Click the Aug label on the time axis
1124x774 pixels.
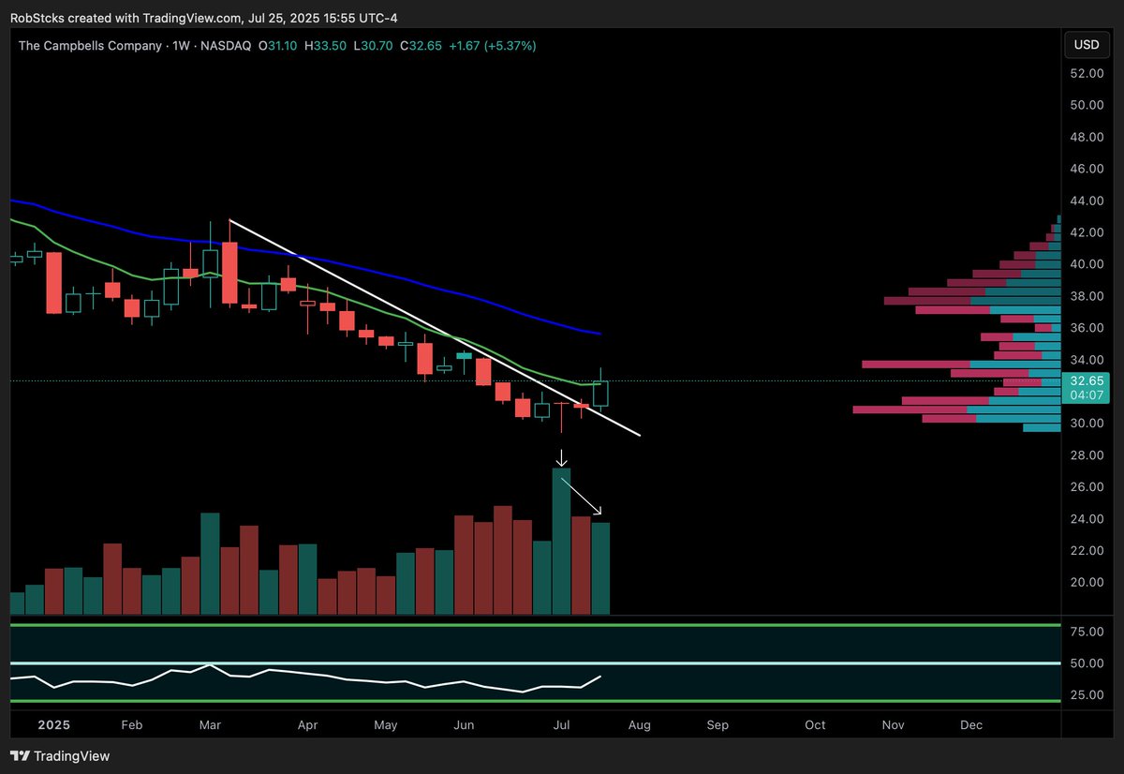(640, 725)
